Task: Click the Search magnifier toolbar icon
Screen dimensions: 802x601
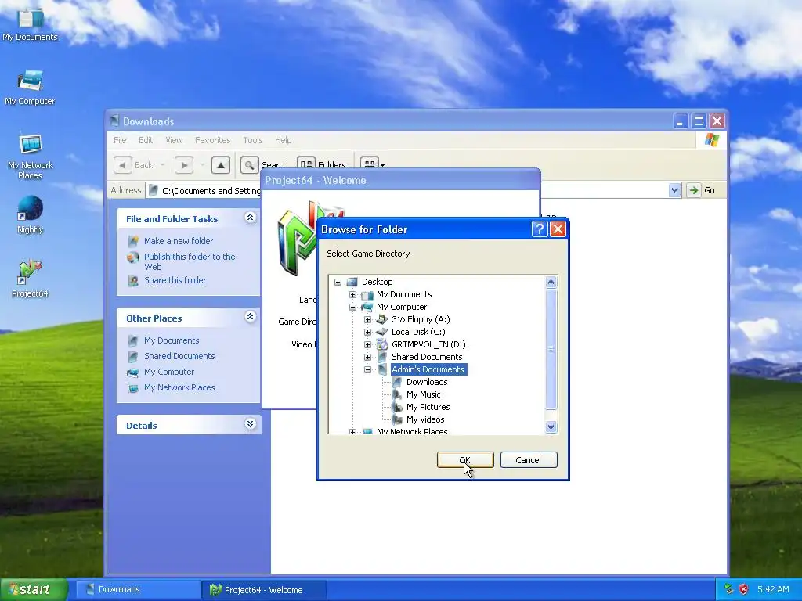Action: [249, 165]
